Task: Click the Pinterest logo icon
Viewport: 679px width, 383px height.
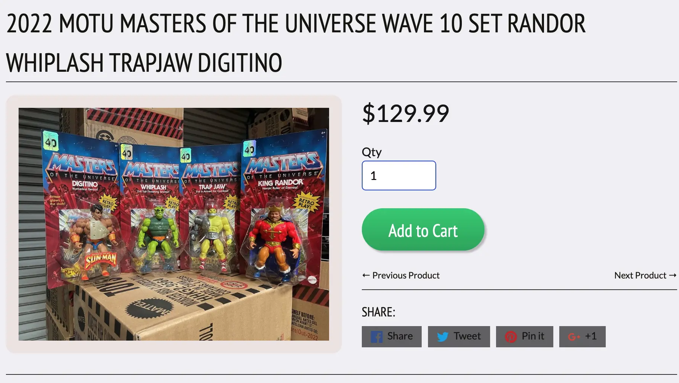Action: pos(511,337)
